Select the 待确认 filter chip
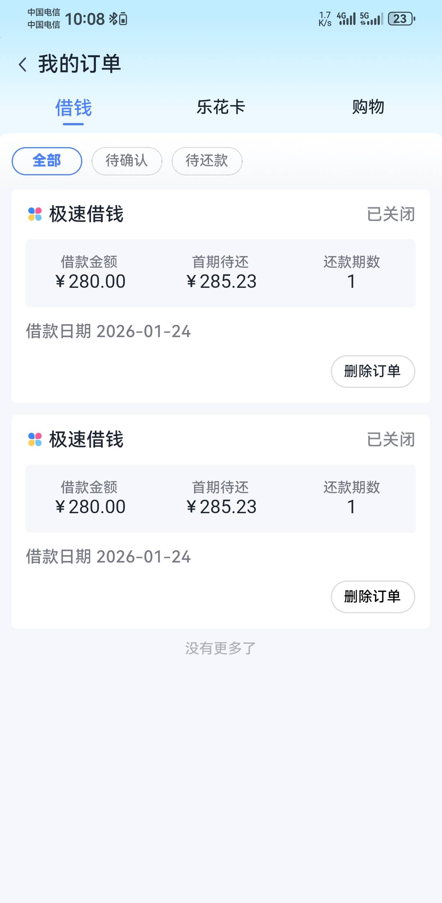Screen dimensions: 442x903 pyautogui.click(x=127, y=161)
